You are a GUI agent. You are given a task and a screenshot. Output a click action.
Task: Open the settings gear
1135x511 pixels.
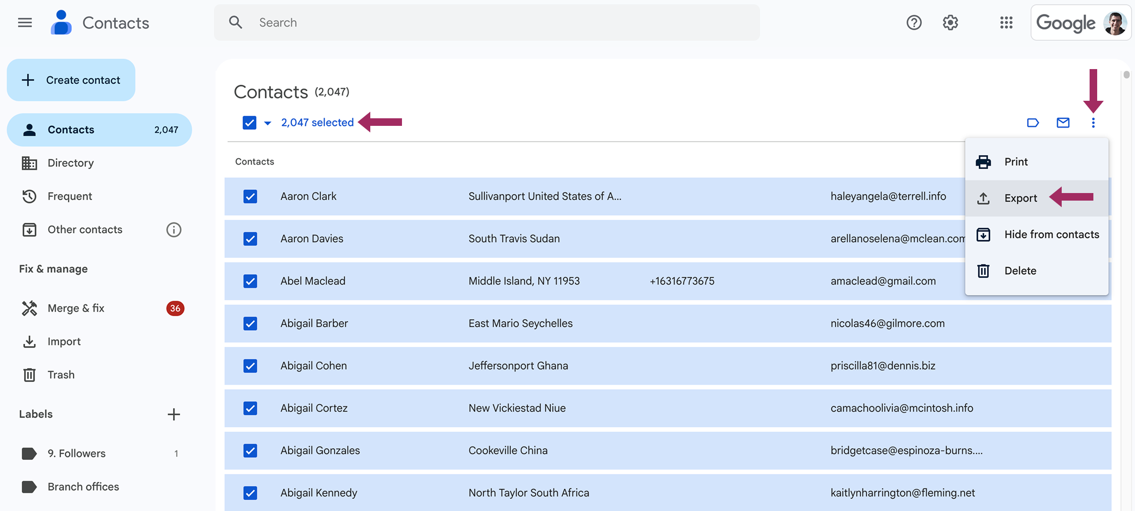(x=950, y=22)
